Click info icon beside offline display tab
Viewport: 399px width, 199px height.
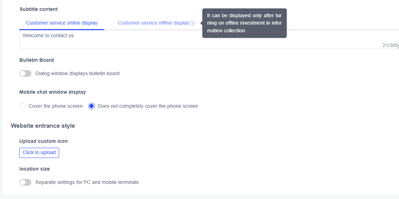click(x=192, y=23)
